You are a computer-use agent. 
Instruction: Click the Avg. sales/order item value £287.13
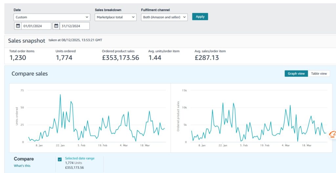(x=206, y=58)
